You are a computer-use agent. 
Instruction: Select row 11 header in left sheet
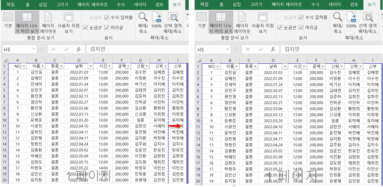(x=5, y=126)
